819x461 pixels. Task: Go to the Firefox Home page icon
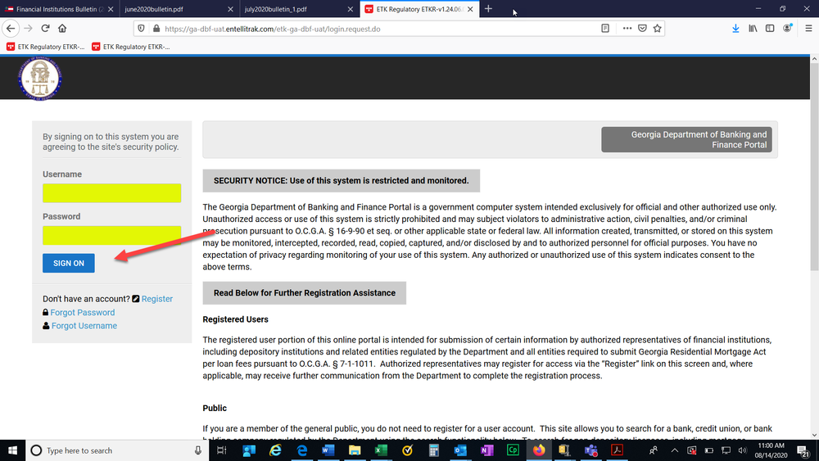tap(63, 28)
